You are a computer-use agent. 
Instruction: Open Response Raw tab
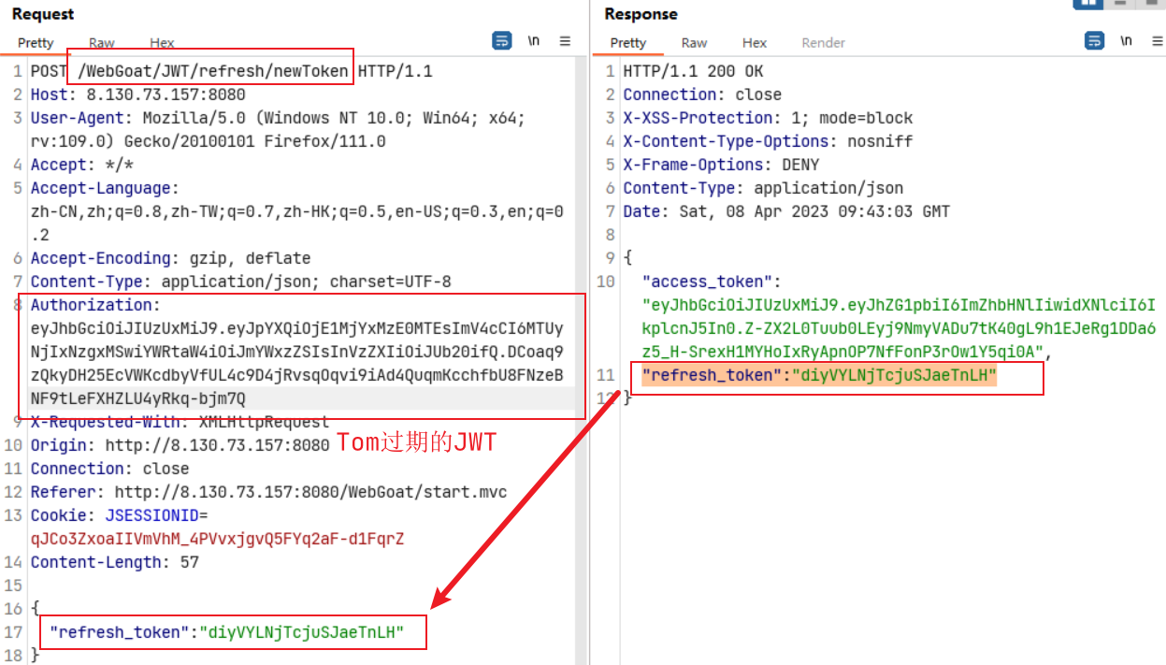click(x=694, y=43)
